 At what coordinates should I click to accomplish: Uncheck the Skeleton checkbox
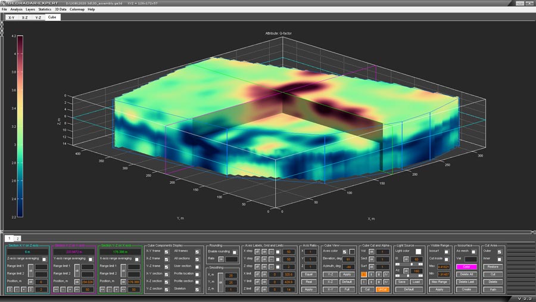[197, 288]
